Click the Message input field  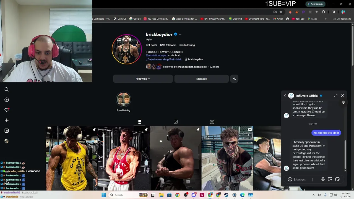tap(306, 179)
